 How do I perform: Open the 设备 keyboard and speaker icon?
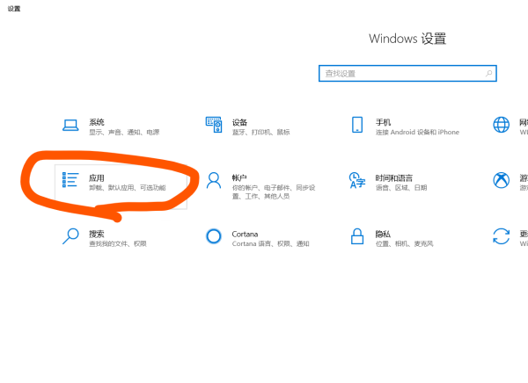pyautogui.click(x=214, y=125)
